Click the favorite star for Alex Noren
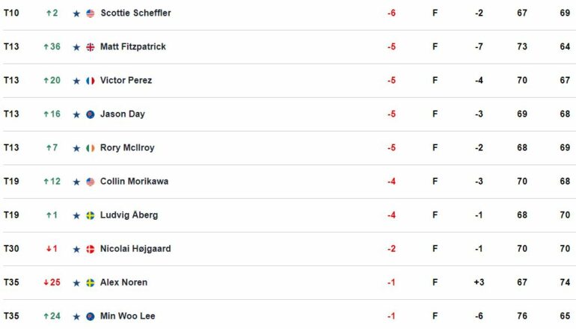 [76, 283]
